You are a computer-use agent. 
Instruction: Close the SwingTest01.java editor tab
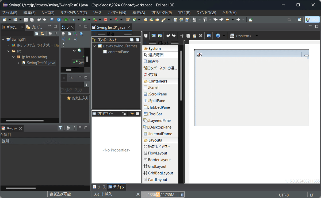pos(129,27)
